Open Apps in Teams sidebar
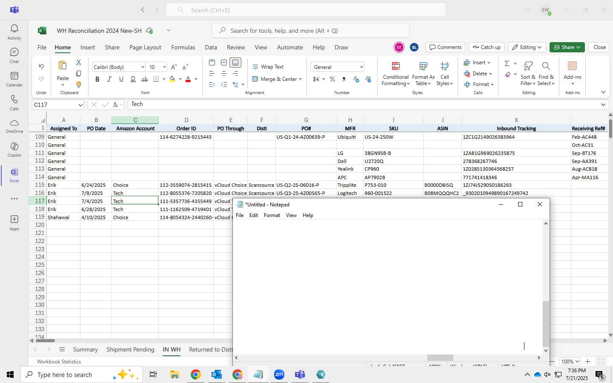 tap(14, 223)
